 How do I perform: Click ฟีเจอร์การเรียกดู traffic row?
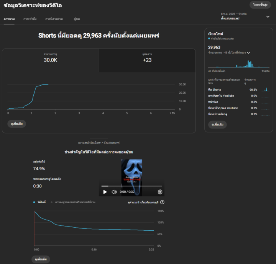coord(239,114)
